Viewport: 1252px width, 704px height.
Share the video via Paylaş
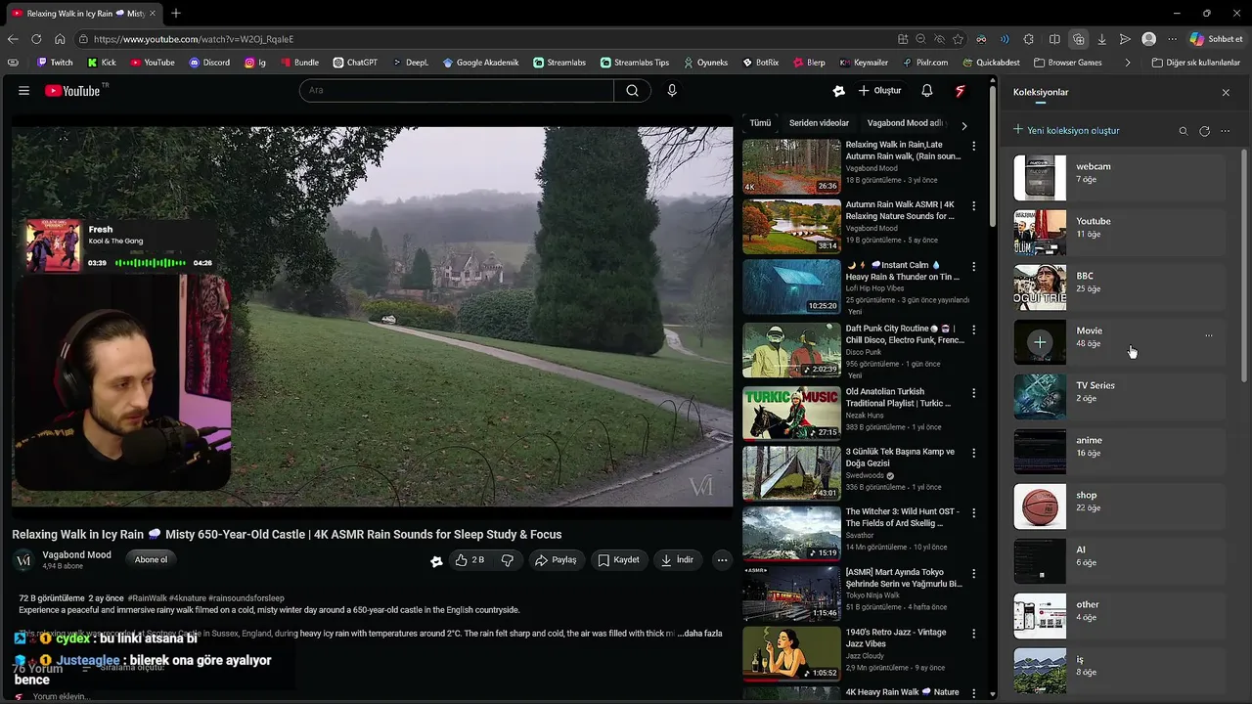coord(556,560)
